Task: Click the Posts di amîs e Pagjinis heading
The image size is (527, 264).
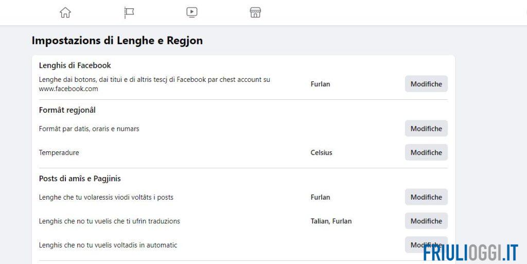Action: click(x=80, y=179)
